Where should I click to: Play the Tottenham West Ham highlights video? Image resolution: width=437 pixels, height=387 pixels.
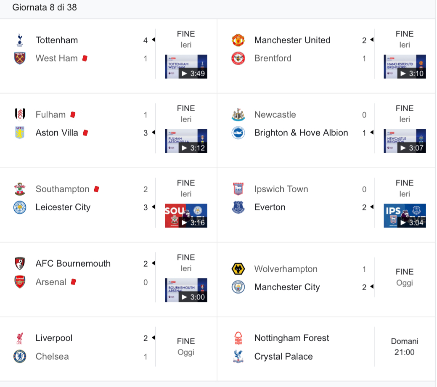point(186,66)
